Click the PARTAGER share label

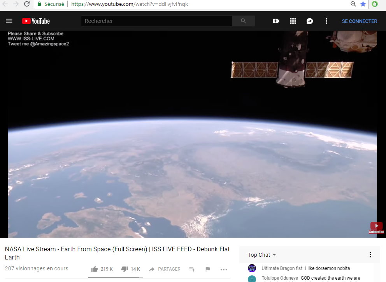coord(169,269)
